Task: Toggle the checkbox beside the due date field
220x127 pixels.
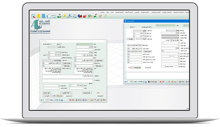Action: pos(47,55)
